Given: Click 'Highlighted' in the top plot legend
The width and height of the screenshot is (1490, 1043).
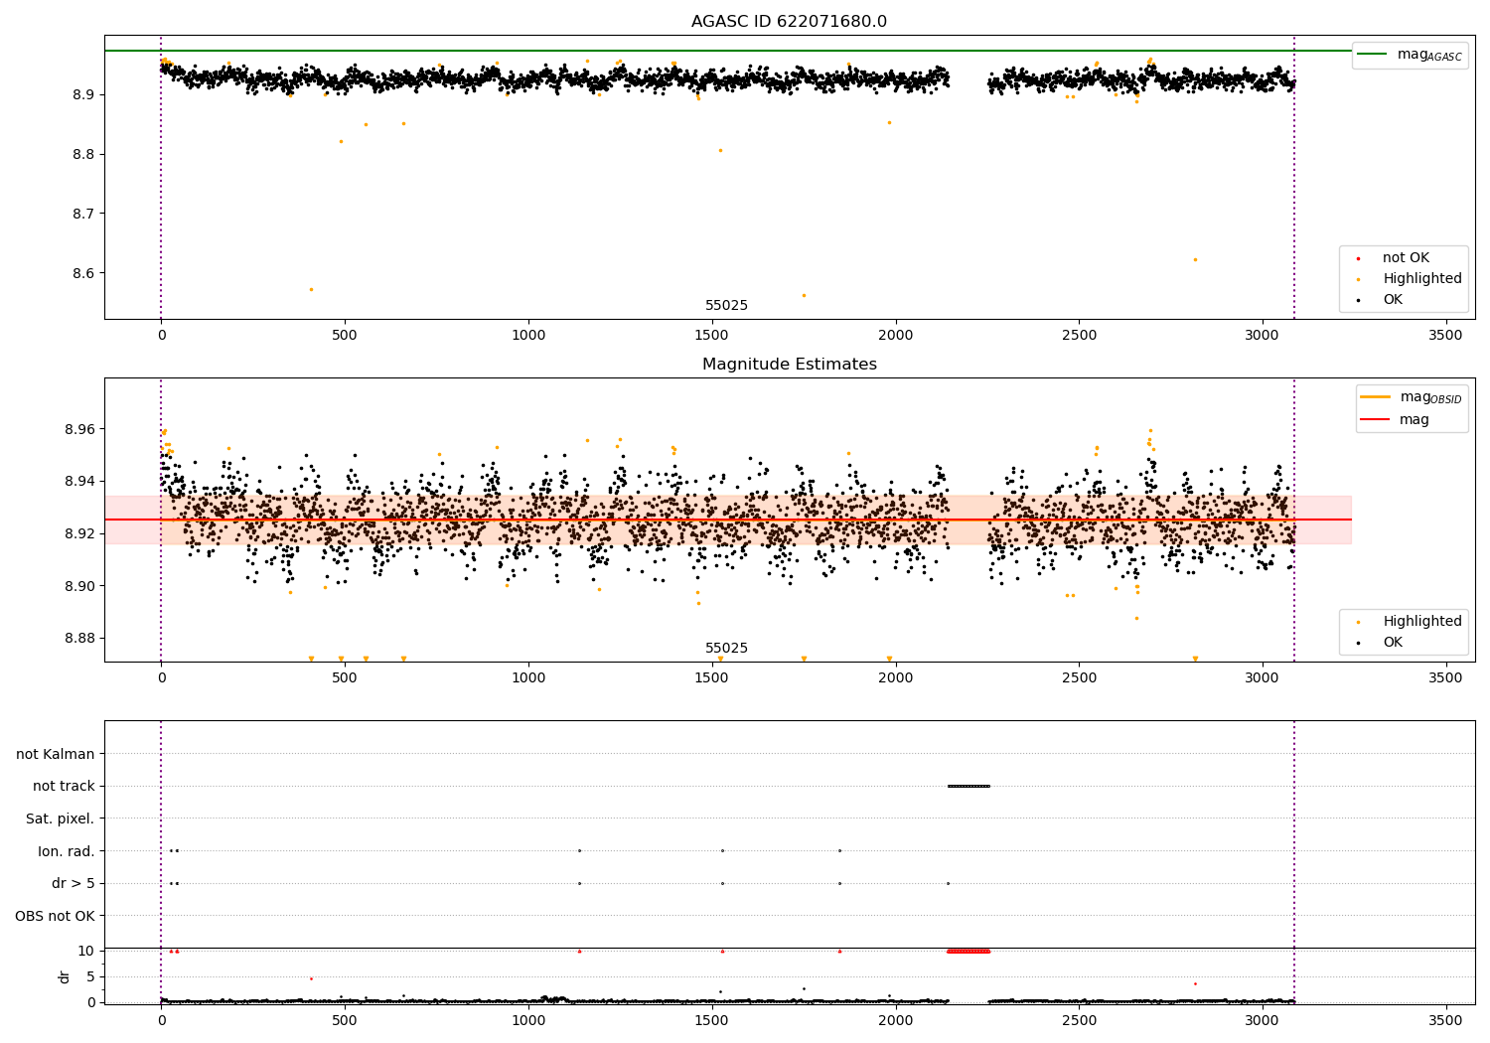Looking at the screenshot, I should point(1422,279).
